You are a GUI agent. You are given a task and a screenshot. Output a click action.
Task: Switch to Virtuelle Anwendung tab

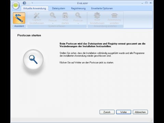coord(35,9)
